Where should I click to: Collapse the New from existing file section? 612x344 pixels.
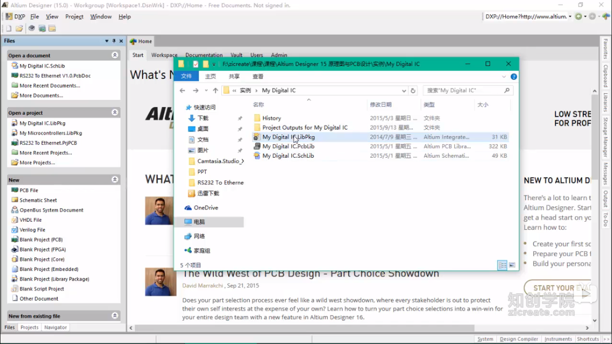[x=115, y=316]
